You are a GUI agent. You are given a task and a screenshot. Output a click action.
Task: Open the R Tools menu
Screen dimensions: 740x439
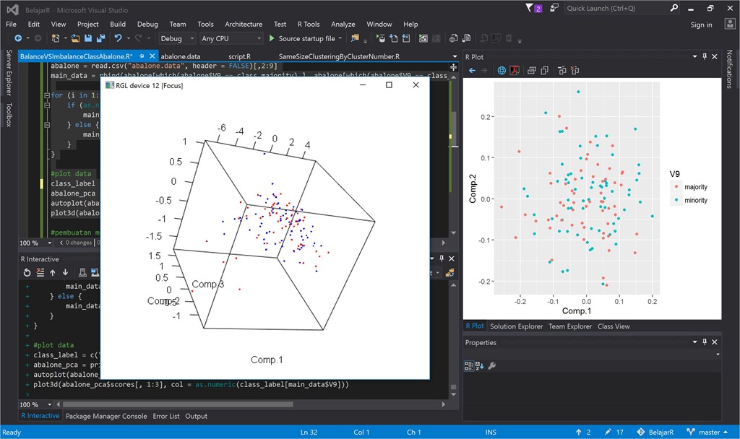coord(309,24)
